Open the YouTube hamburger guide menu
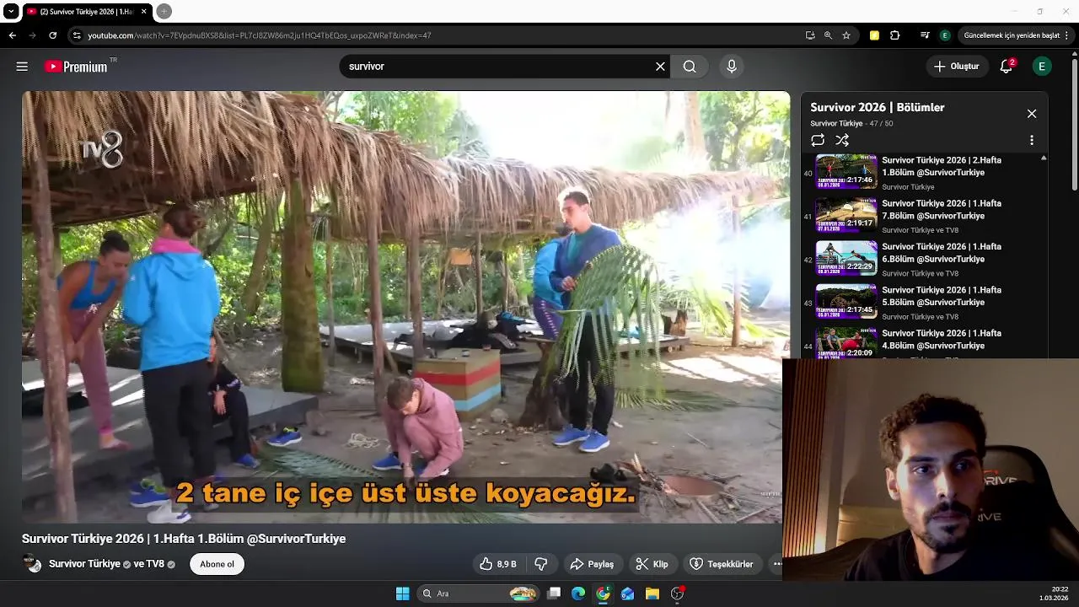Viewport: 1079px width, 607px height. 22,67
